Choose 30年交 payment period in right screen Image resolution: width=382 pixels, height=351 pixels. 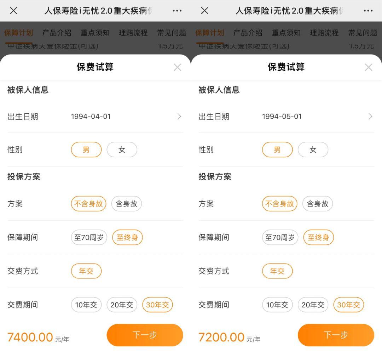349,305
